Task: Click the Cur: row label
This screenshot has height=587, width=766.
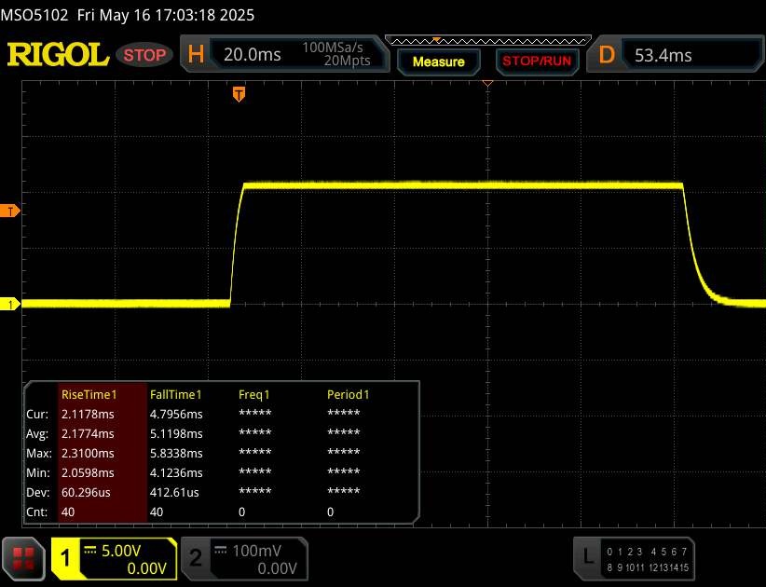Action: [x=37, y=414]
